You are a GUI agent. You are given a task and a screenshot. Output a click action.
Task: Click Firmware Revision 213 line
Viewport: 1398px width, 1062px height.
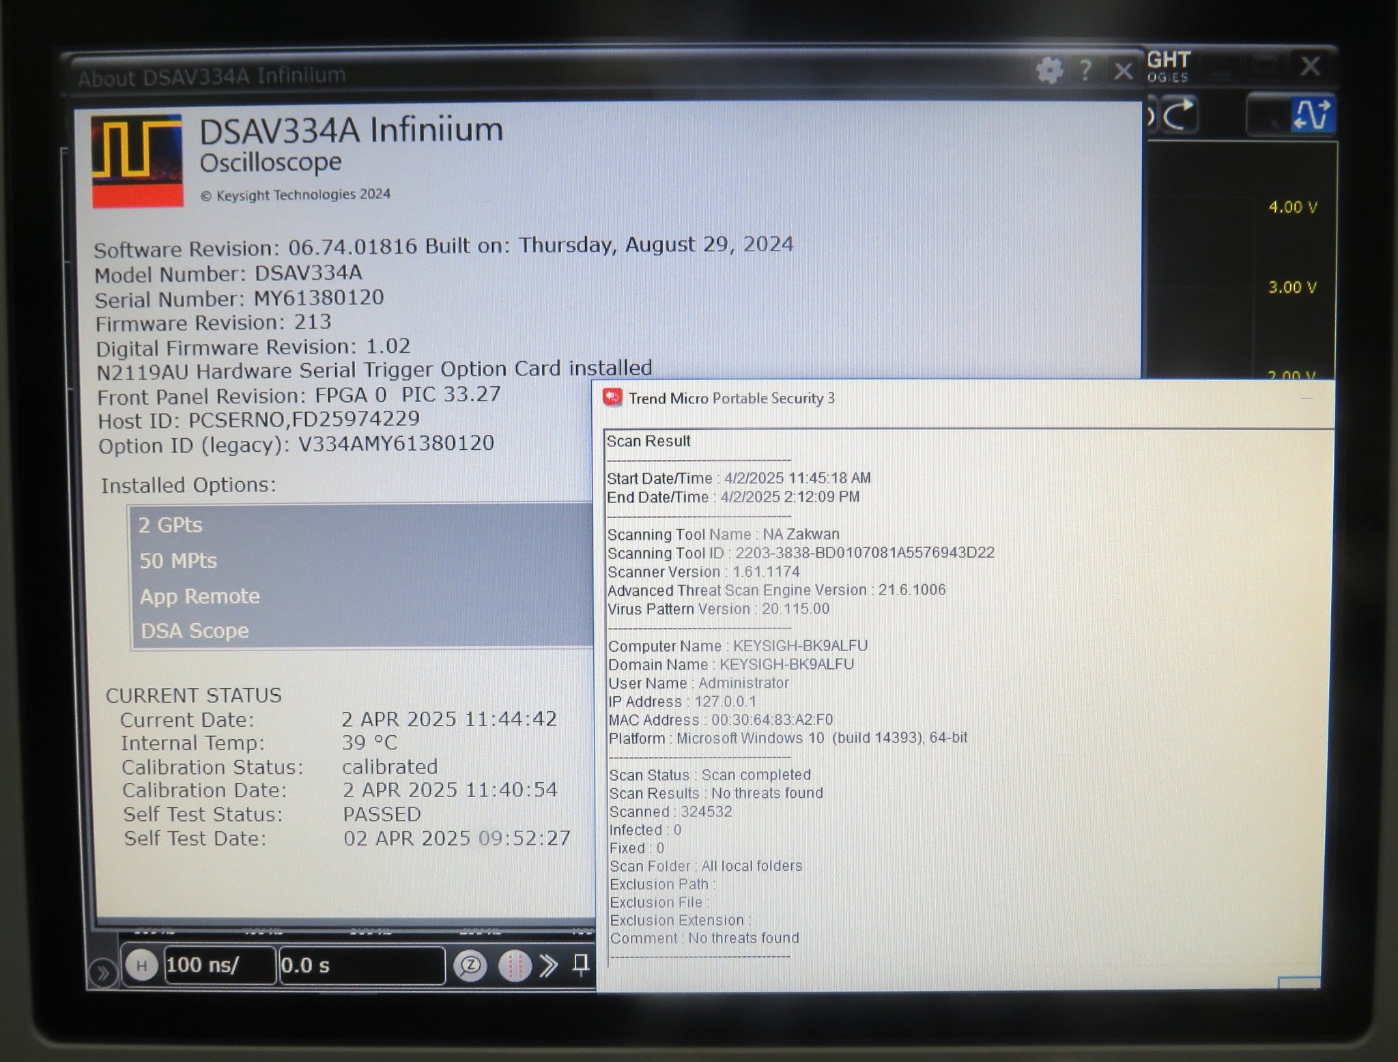click(213, 323)
